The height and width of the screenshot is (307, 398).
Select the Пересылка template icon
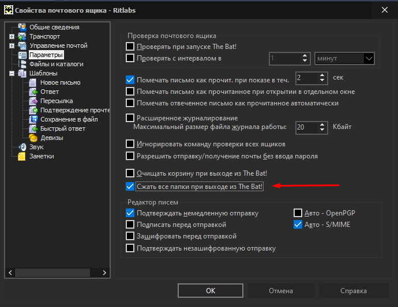tap(33, 101)
